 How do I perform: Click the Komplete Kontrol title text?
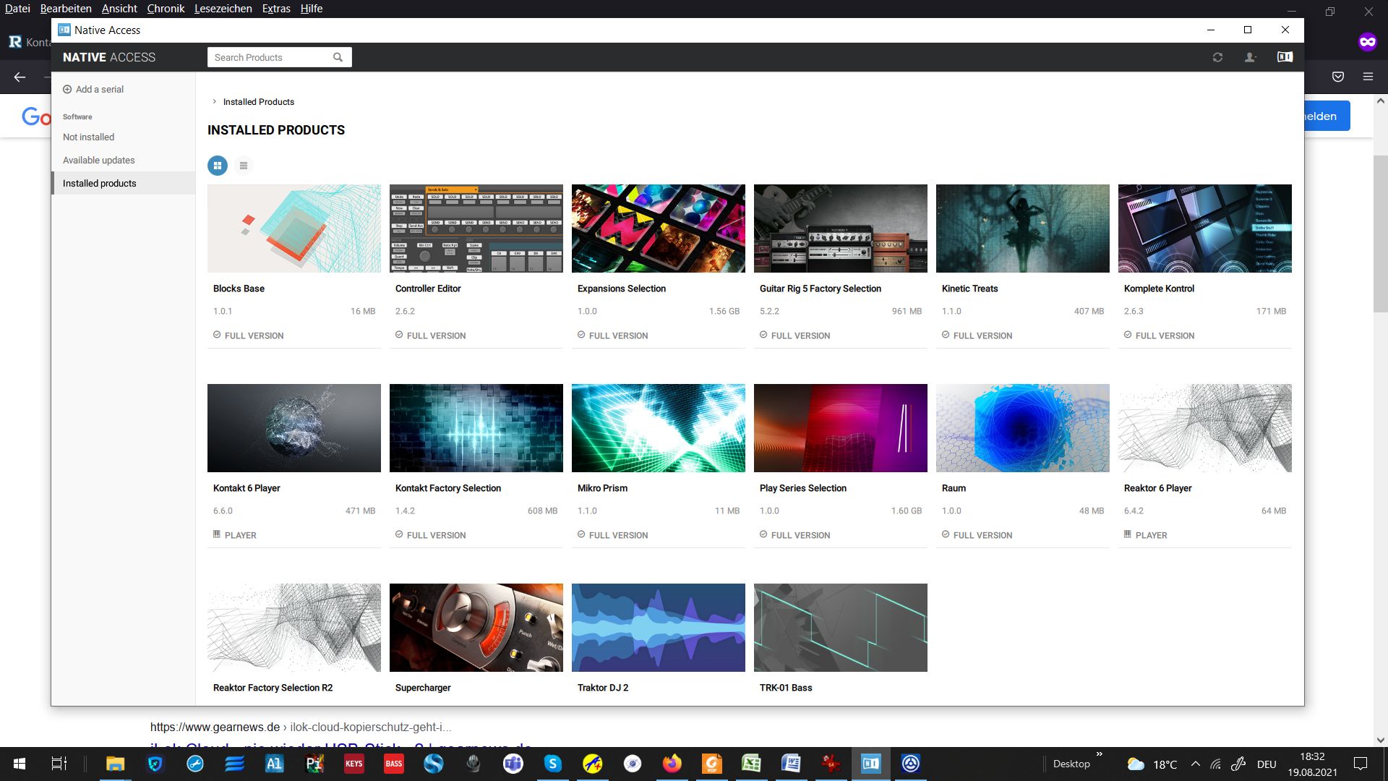coord(1159,289)
